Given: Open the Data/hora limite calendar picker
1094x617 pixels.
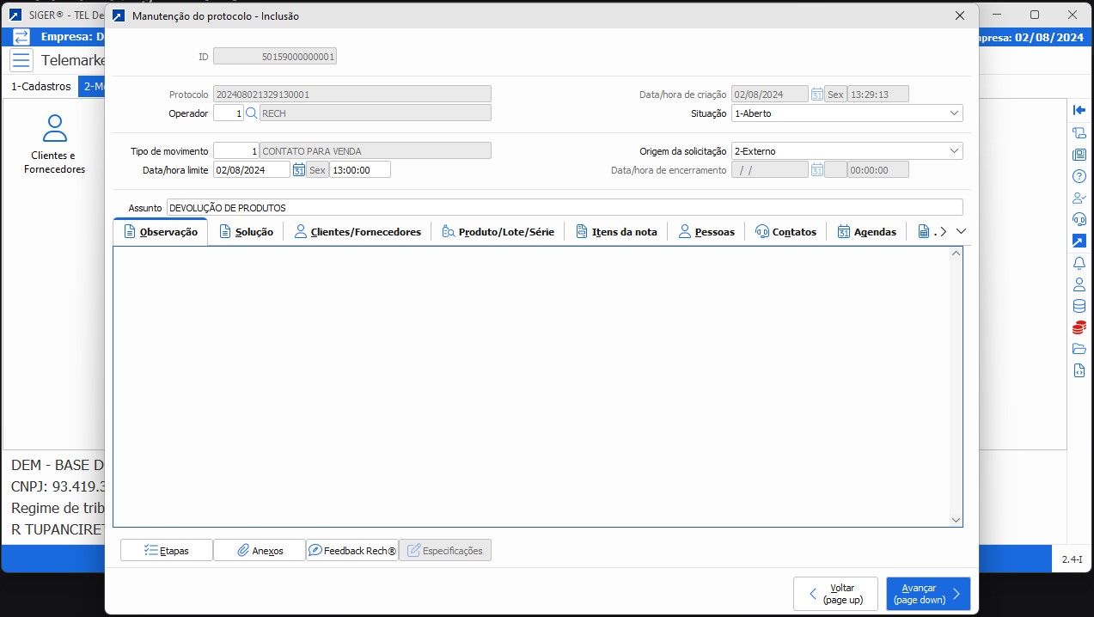Looking at the screenshot, I should pyautogui.click(x=298, y=170).
